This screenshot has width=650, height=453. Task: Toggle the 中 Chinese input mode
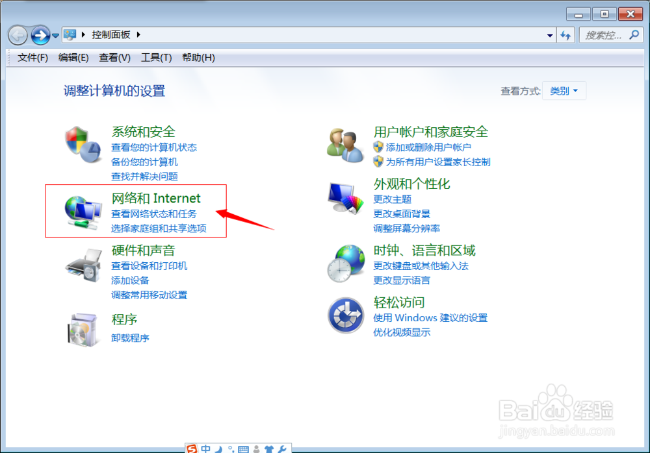tap(205, 449)
